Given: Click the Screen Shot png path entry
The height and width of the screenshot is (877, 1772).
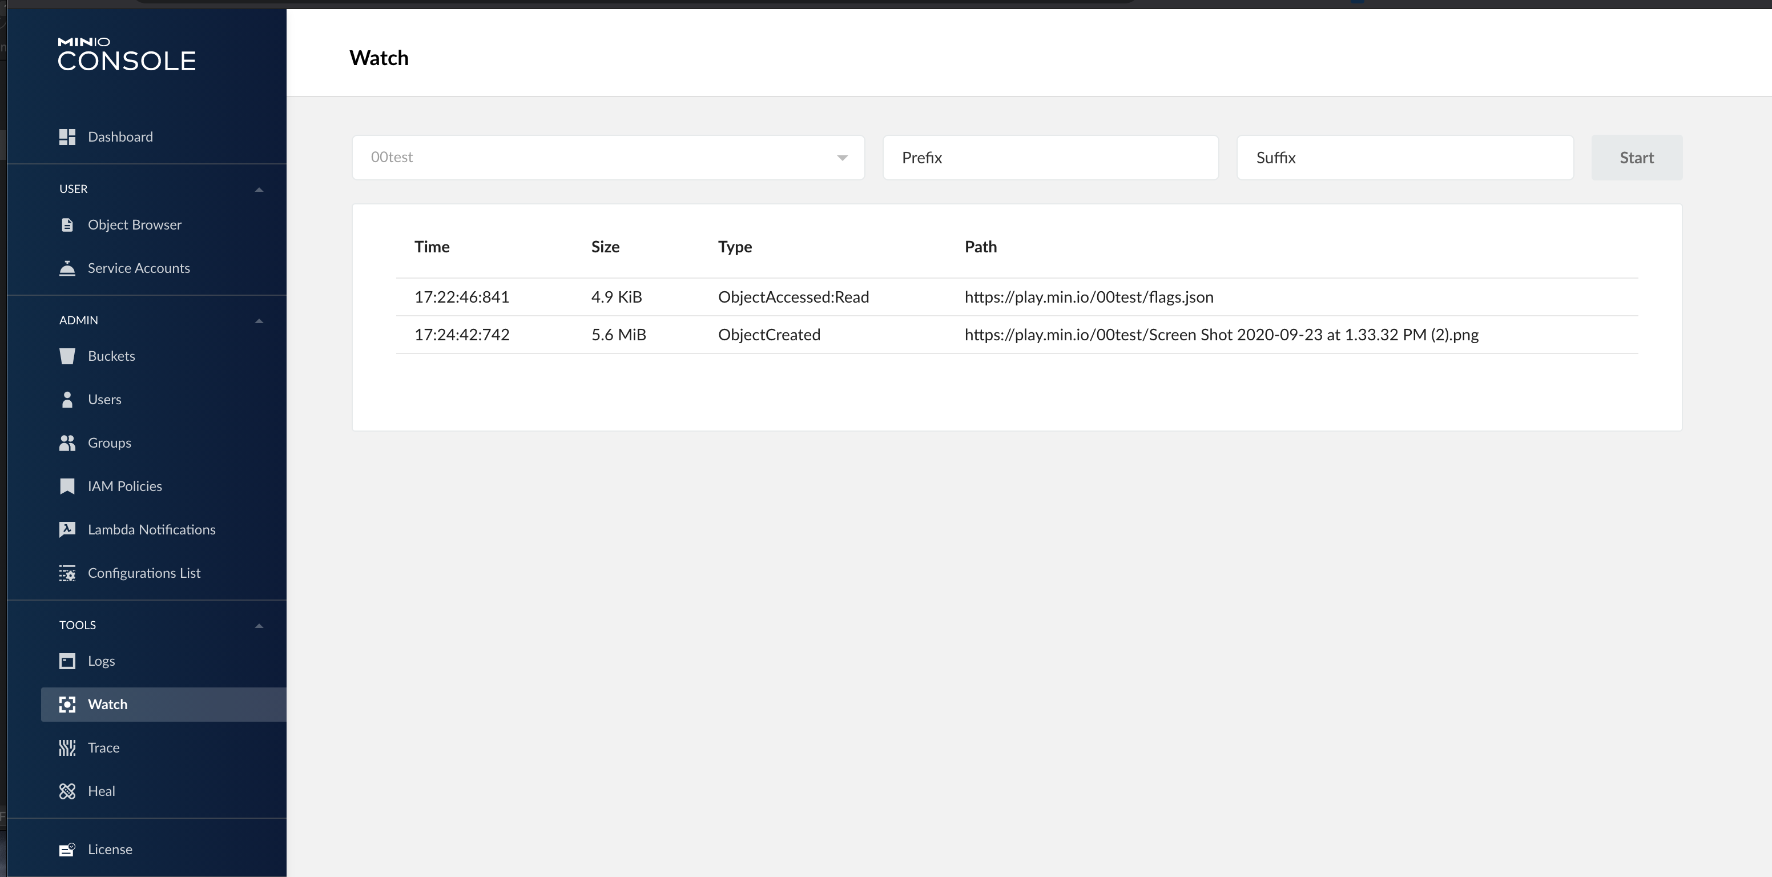Looking at the screenshot, I should (x=1221, y=335).
